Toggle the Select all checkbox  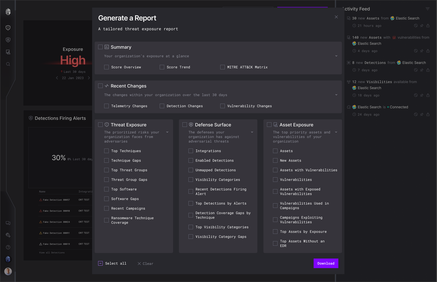coord(101,263)
